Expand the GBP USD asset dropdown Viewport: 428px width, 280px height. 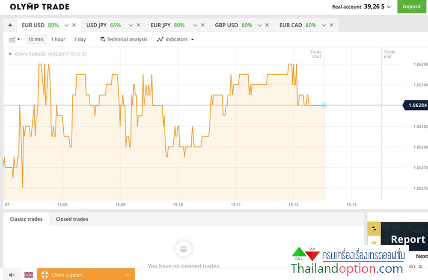[260, 25]
